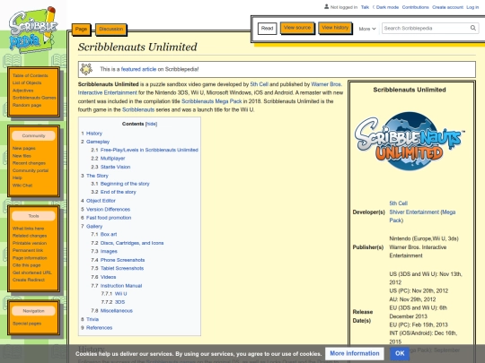Open Wiki Chat
Screen dimensions: 485x363
pos(22,186)
